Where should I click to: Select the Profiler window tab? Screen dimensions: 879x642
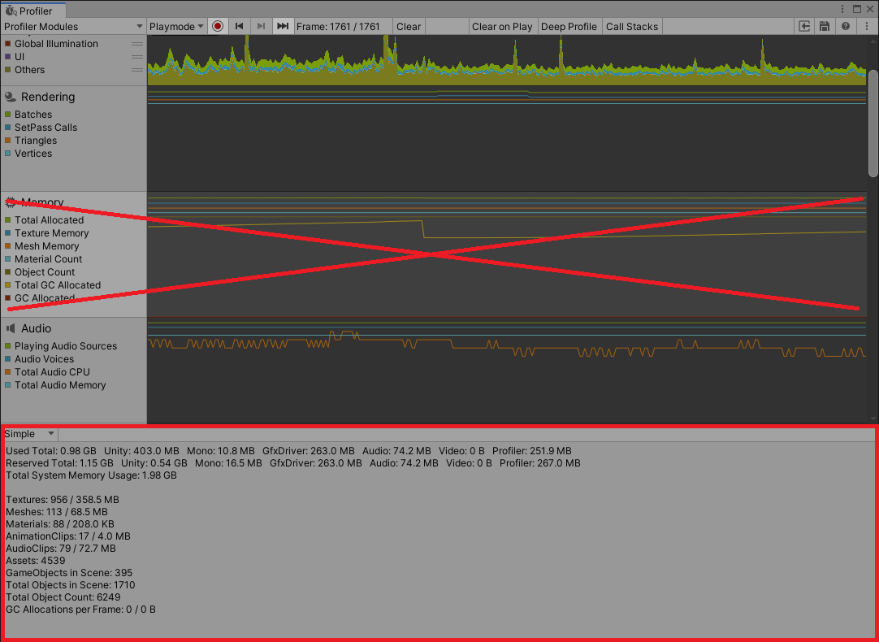click(x=33, y=10)
